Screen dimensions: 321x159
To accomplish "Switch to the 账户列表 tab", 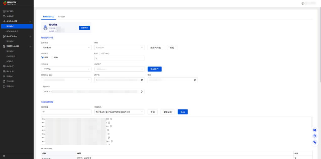I will [x=61, y=16].
